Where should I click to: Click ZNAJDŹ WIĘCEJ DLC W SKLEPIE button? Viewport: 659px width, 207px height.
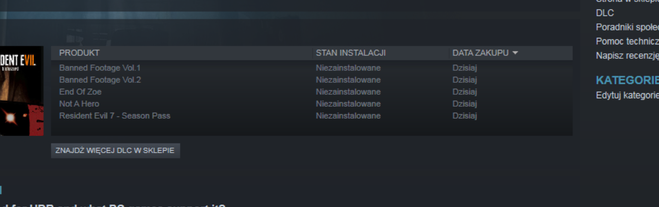[115, 151]
